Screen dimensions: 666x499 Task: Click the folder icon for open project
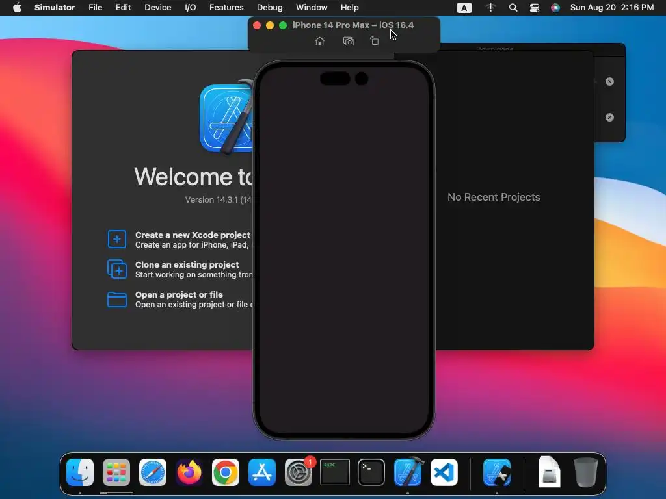[x=117, y=299]
